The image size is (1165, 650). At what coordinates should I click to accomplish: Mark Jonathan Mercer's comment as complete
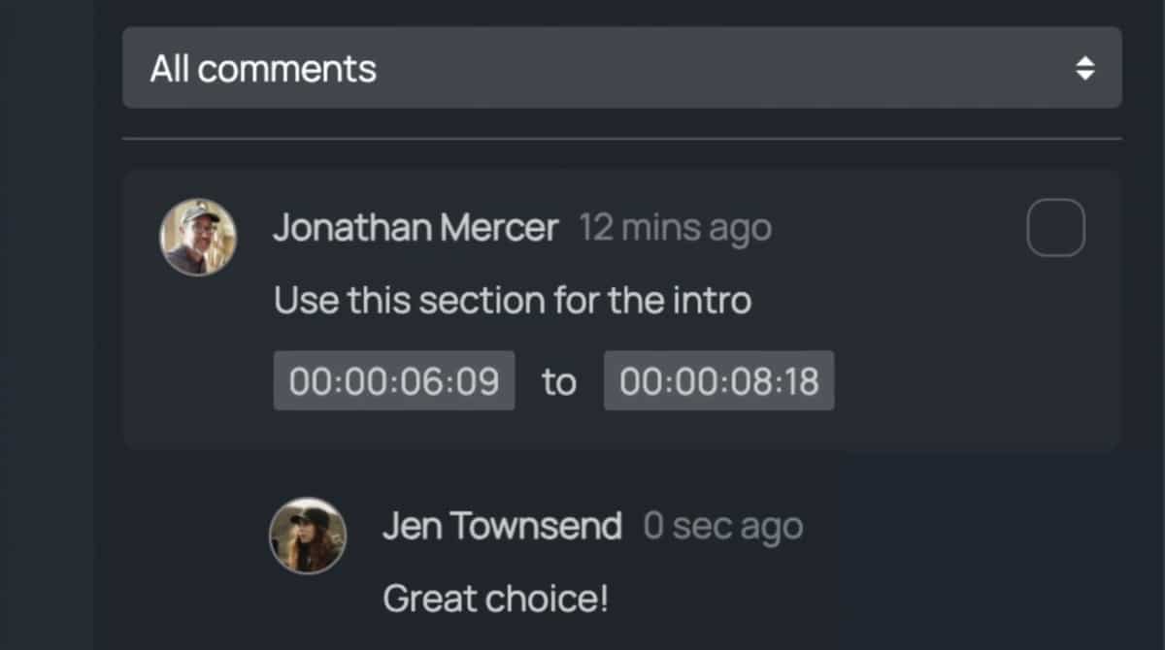pyautogui.click(x=1055, y=228)
